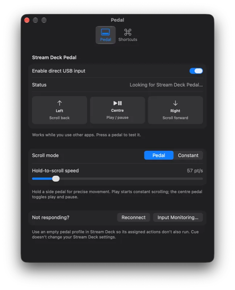Switch to the Shortcuts tab
The image size is (235, 290).
(128, 35)
